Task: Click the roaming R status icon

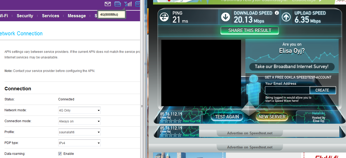Action: (x=138, y=4)
